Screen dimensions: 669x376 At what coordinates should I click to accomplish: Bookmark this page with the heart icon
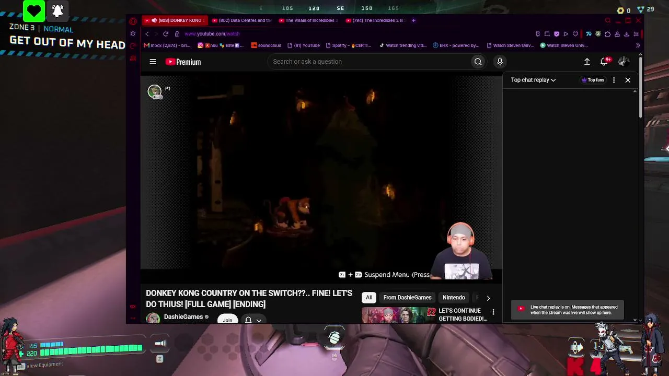(x=575, y=34)
